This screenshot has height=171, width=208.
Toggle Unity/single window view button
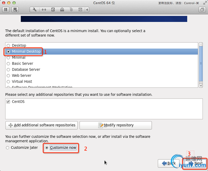point(202,10)
